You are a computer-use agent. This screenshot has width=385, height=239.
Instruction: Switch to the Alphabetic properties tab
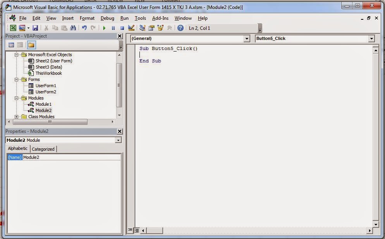pos(17,148)
